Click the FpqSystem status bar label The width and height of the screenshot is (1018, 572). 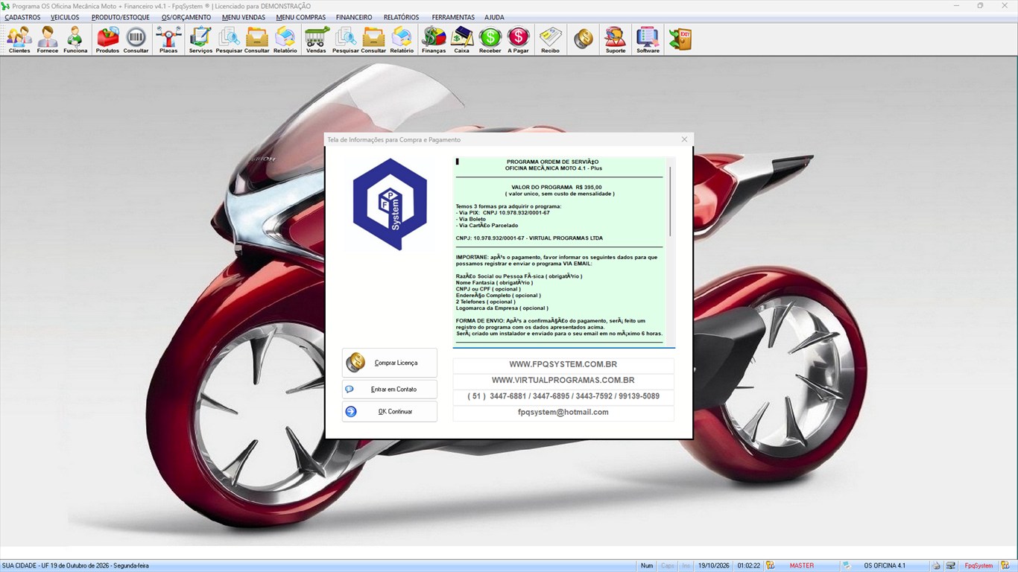point(979,566)
